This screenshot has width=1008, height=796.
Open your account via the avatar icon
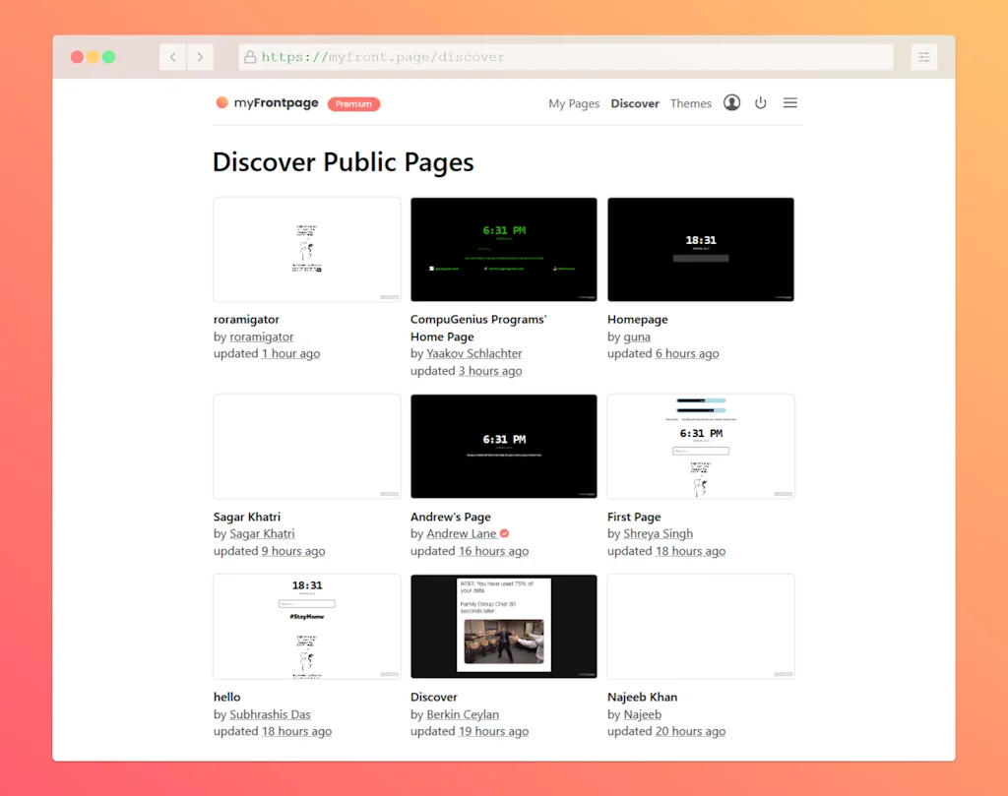coord(731,102)
